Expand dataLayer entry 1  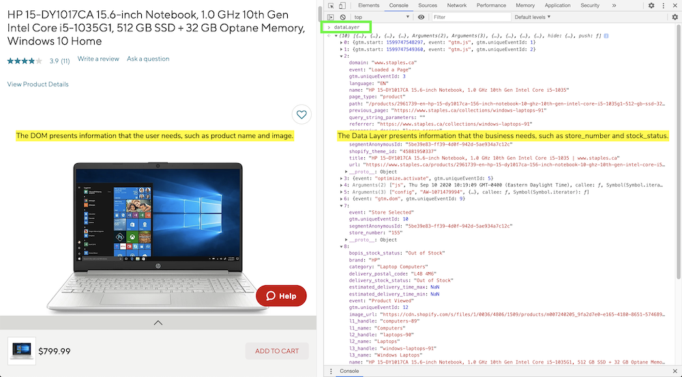tap(342, 50)
